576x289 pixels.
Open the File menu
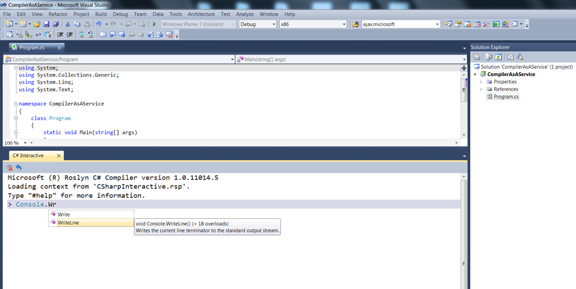click(x=7, y=14)
